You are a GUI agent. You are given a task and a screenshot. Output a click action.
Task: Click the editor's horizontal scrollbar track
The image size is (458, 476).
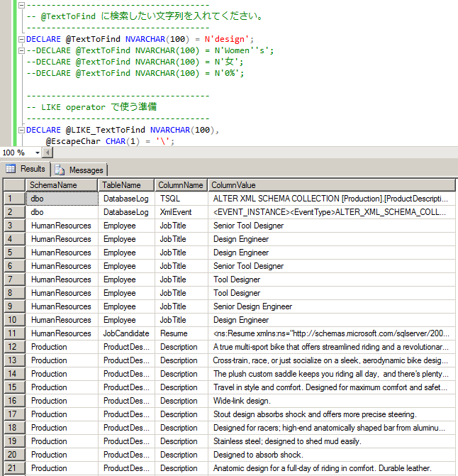tap(248, 153)
